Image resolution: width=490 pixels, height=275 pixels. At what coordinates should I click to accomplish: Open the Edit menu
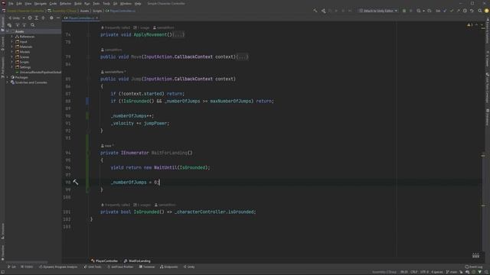coord(19,3)
